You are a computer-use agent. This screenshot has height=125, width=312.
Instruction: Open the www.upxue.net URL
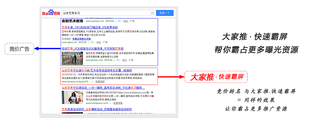(x=69, y=42)
